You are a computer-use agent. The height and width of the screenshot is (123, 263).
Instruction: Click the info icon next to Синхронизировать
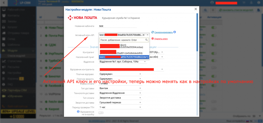coord(175,32)
